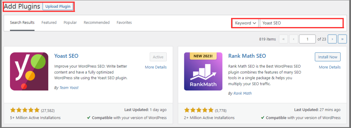Open the Favorites tab

(124, 23)
